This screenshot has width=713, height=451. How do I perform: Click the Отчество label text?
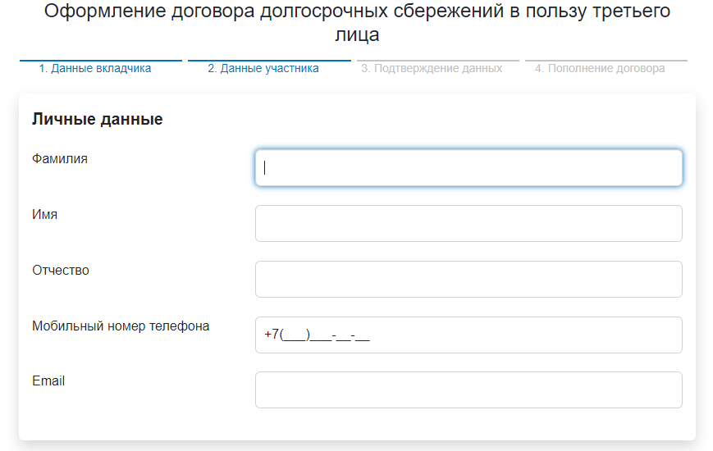coord(61,271)
